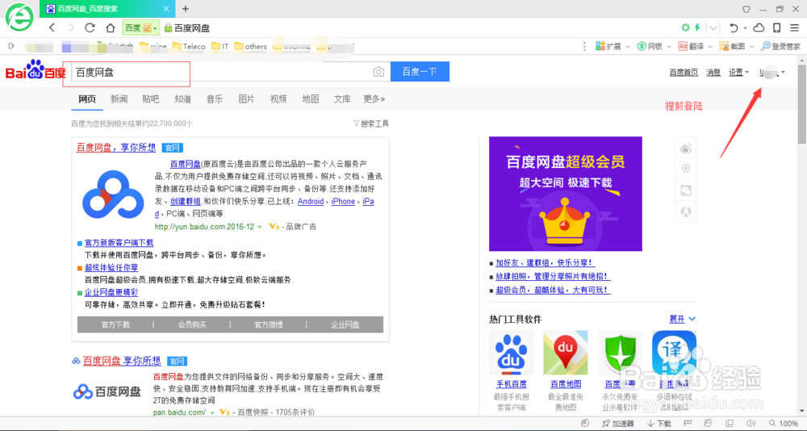Open the 扩展 extensions button

click(x=608, y=46)
